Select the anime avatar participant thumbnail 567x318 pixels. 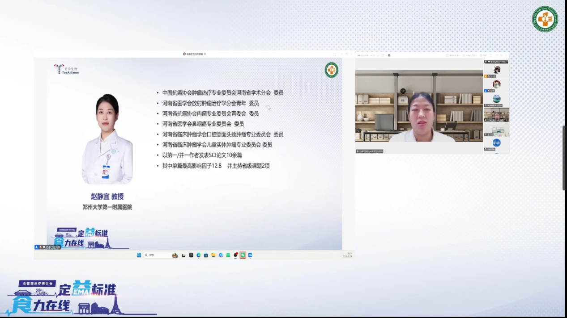coord(496,70)
